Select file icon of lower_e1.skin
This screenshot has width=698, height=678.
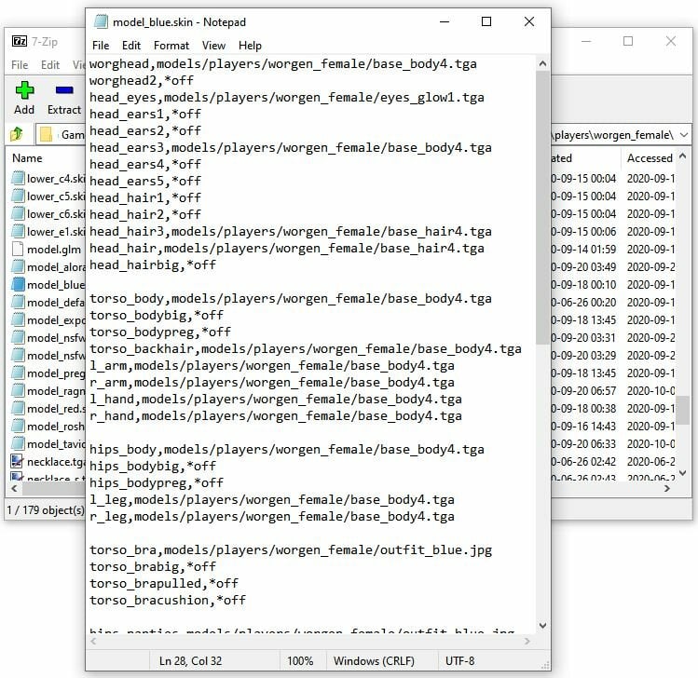[18, 231]
